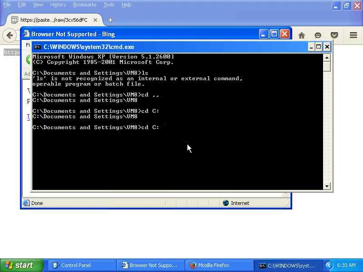Screen dimensions: 363x272
Task: Open the Firefox Bookmarks menu
Action: coord(85,5)
